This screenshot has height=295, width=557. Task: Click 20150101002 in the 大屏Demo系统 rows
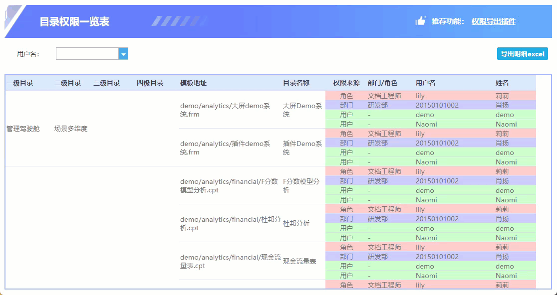[437, 105]
